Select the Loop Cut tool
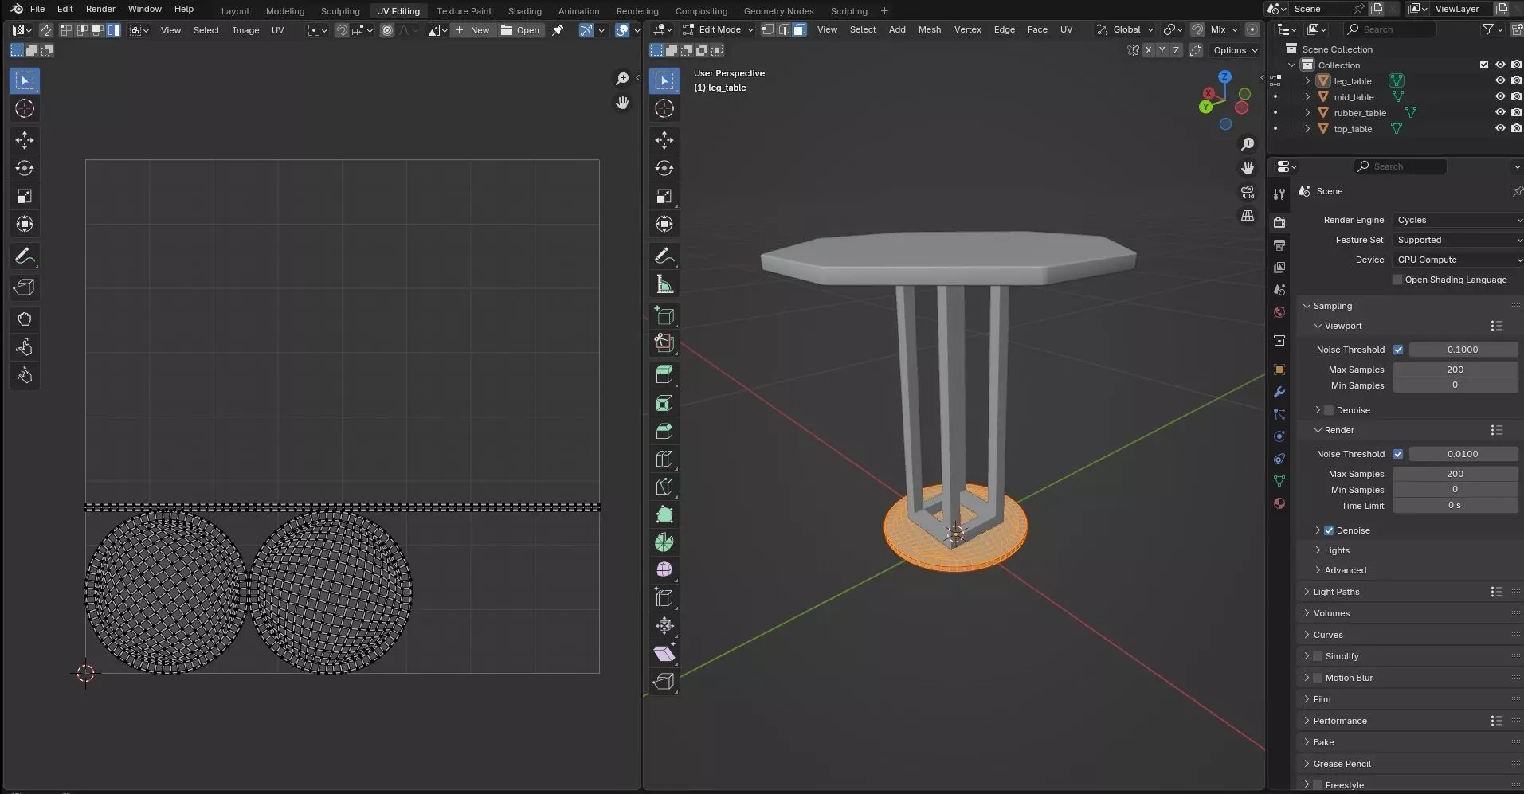 [664, 459]
